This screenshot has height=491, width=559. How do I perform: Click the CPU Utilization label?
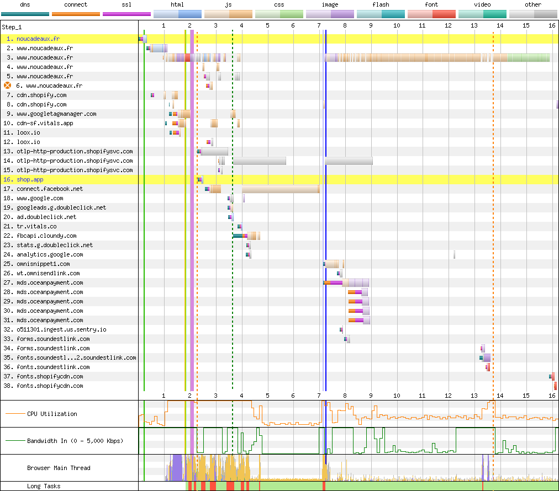(52, 414)
